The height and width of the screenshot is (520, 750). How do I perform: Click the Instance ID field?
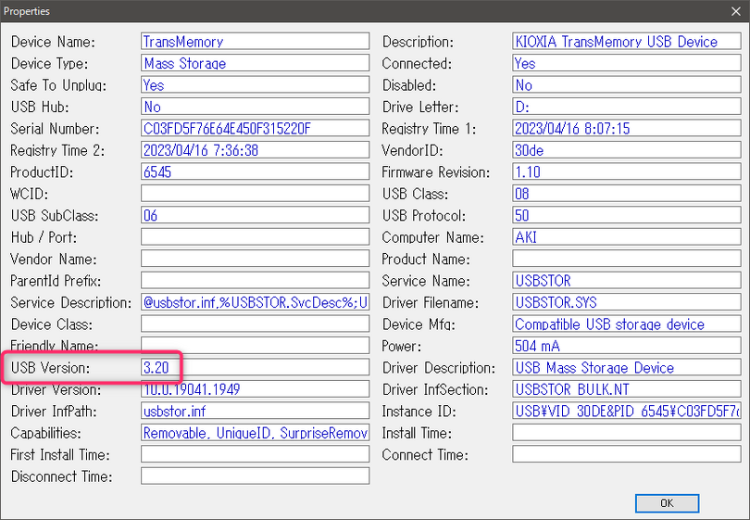click(627, 411)
